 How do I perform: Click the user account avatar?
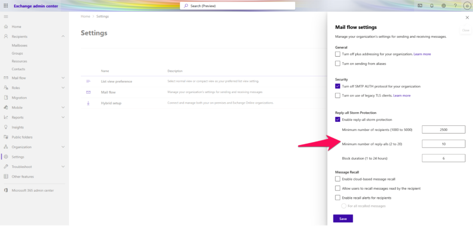click(x=466, y=6)
